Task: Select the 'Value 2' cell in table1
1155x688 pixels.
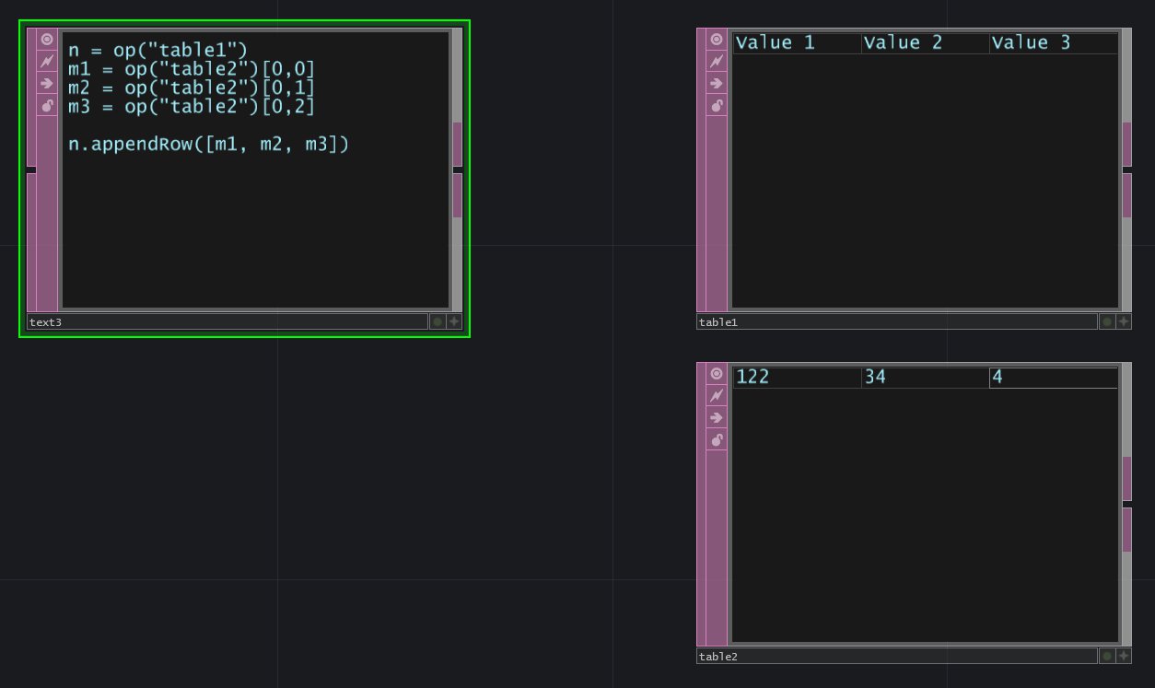Action: (x=925, y=43)
